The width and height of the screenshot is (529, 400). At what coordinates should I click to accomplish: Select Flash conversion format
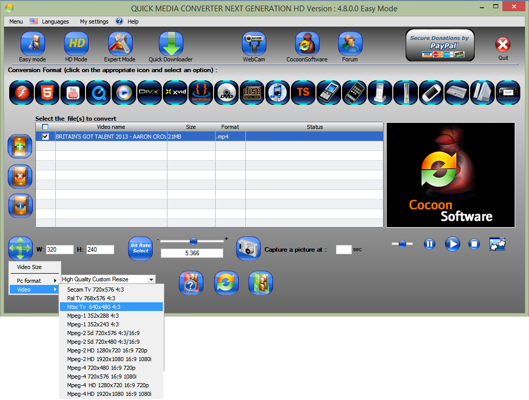22,93
